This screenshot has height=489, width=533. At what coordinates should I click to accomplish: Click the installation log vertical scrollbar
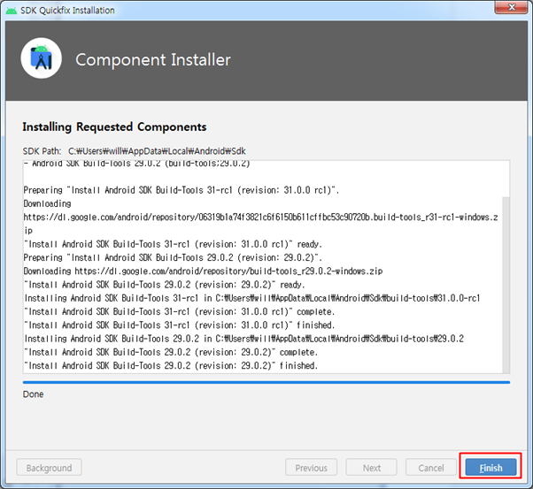click(506, 285)
